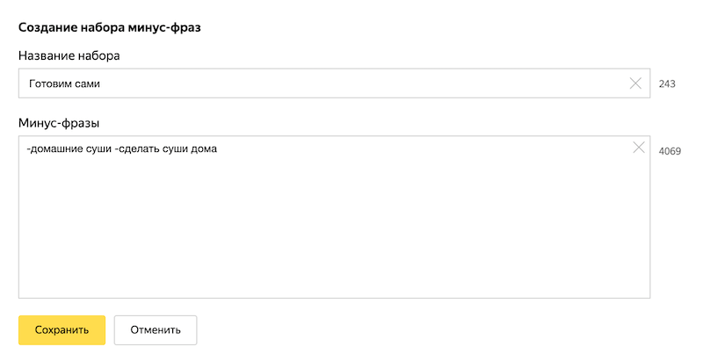
Task: Clear the set name field with X icon
Action: (636, 83)
